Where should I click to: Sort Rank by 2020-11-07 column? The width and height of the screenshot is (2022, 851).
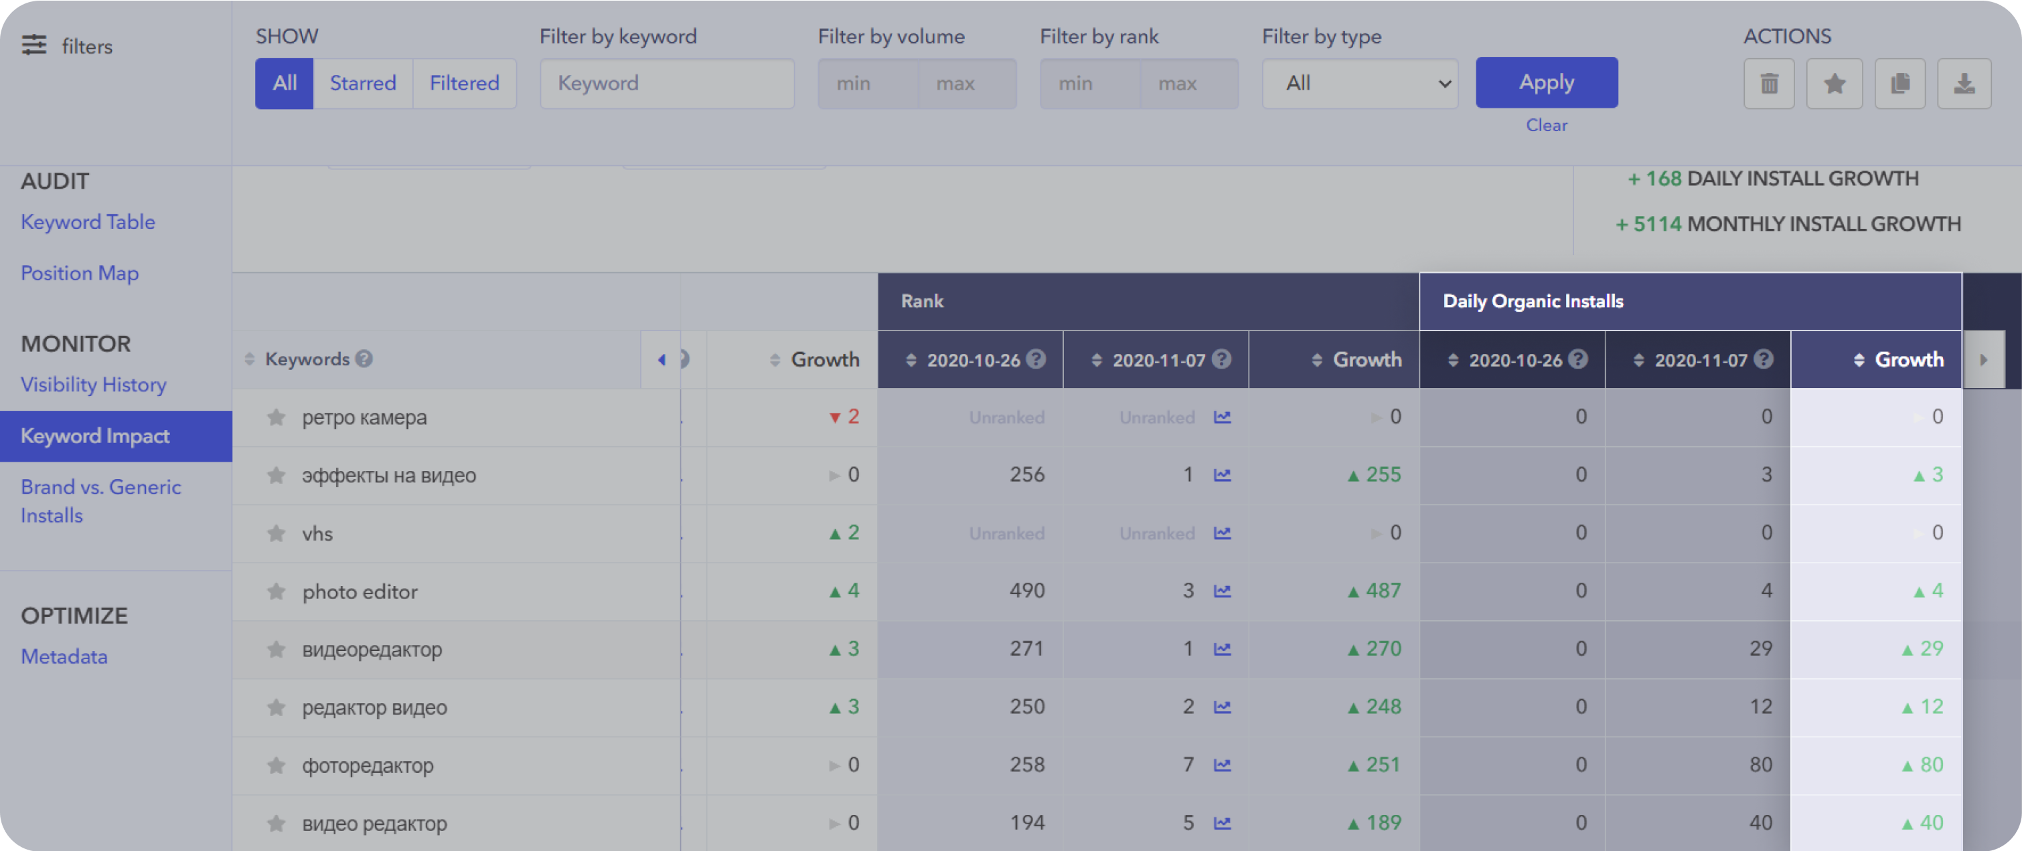click(1097, 359)
